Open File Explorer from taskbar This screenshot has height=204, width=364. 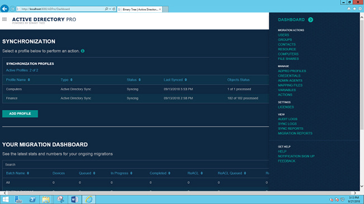pyautogui.click(x=46, y=200)
